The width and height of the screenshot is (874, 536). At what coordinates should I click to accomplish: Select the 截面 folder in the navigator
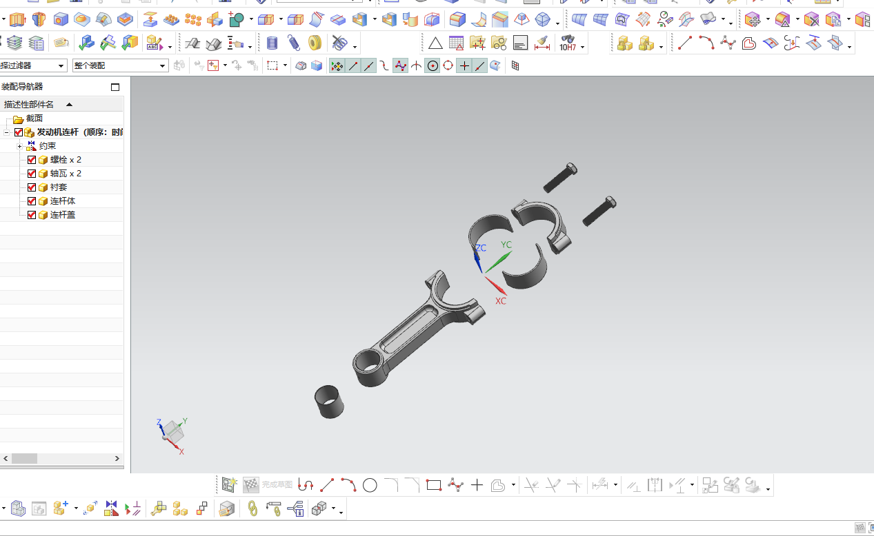(34, 118)
